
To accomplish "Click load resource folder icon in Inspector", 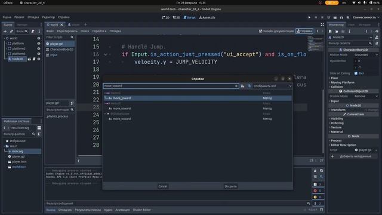I will pyautogui.click(x=337, y=31).
